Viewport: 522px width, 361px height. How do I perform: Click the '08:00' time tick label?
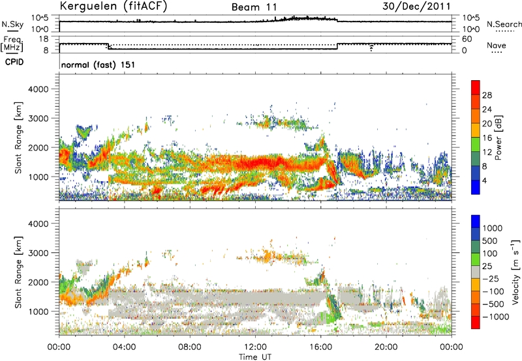190,347
